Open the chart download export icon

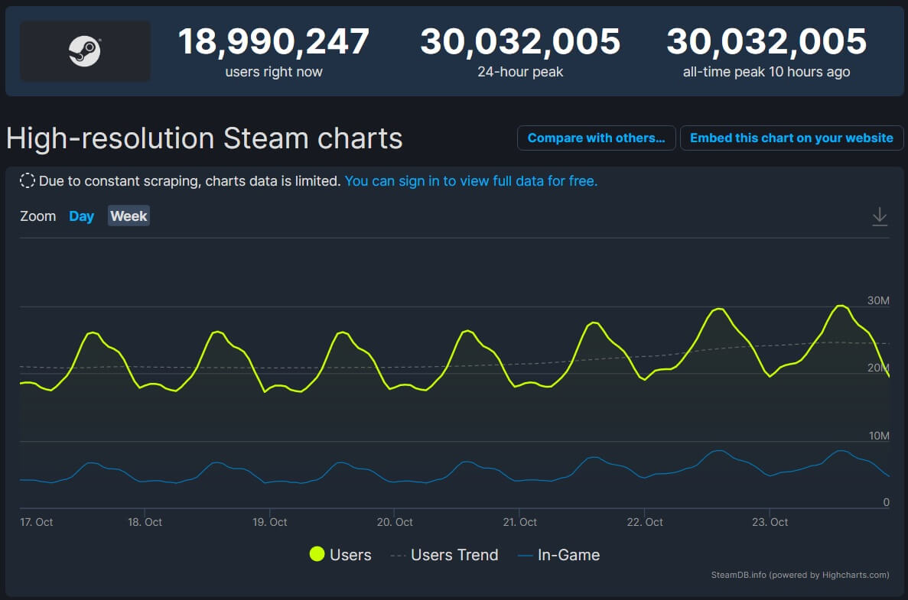pyautogui.click(x=880, y=216)
